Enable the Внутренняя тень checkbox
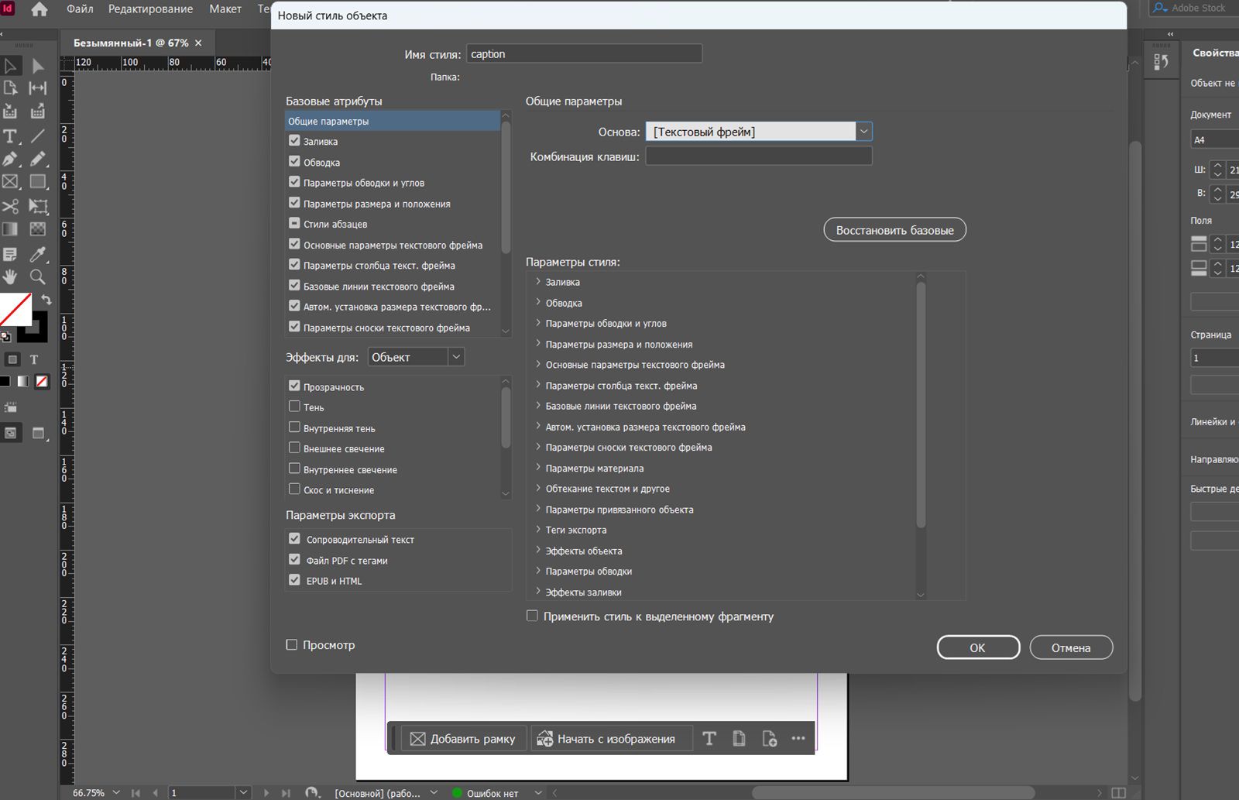This screenshot has height=800, width=1239. (294, 427)
